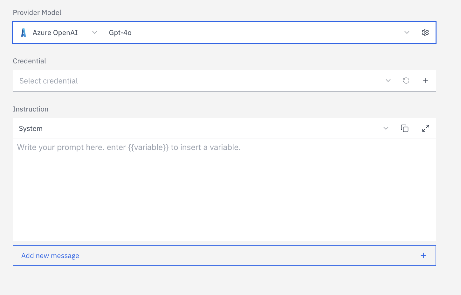
Task: Open the provider dropdown showing Azure OpenAI
Action: click(94, 32)
